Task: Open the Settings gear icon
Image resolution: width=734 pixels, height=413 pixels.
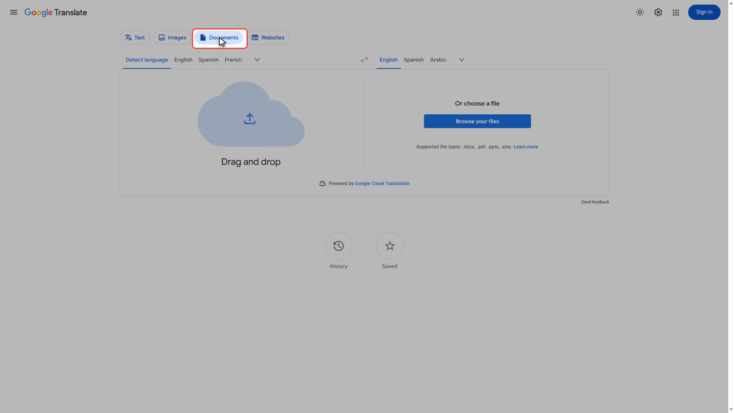Action: pos(658,12)
